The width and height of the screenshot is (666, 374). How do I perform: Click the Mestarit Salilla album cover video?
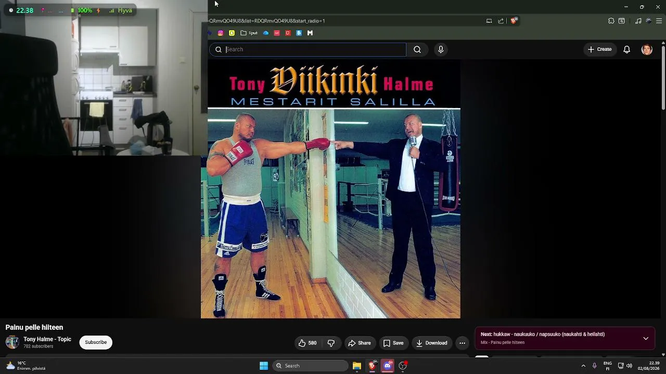pyautogui.click(x=330, y=189)
